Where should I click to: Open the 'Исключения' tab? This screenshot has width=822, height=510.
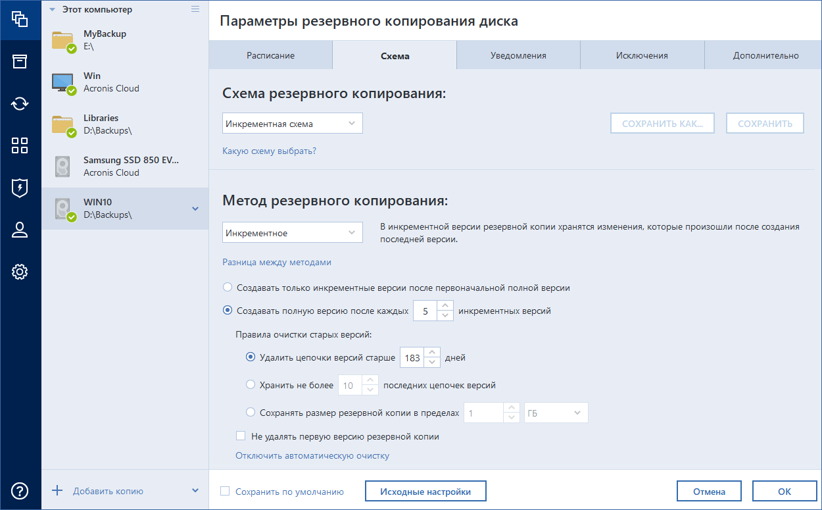coord(642,55)
